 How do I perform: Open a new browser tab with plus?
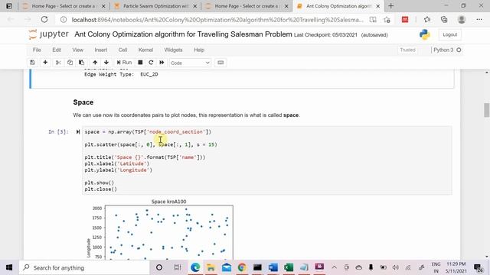(391, 6)
